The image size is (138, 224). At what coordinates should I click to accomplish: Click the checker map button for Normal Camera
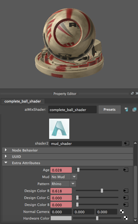122,211
